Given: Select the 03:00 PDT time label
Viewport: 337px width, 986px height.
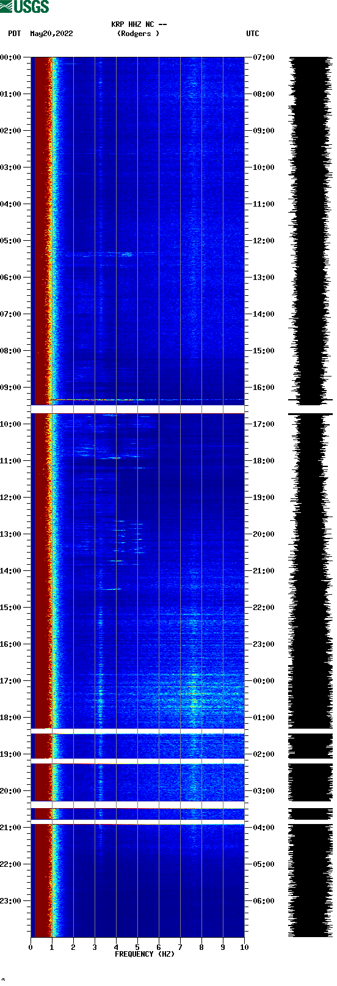Looking at the screenshot, I should [x=11, y=167].
